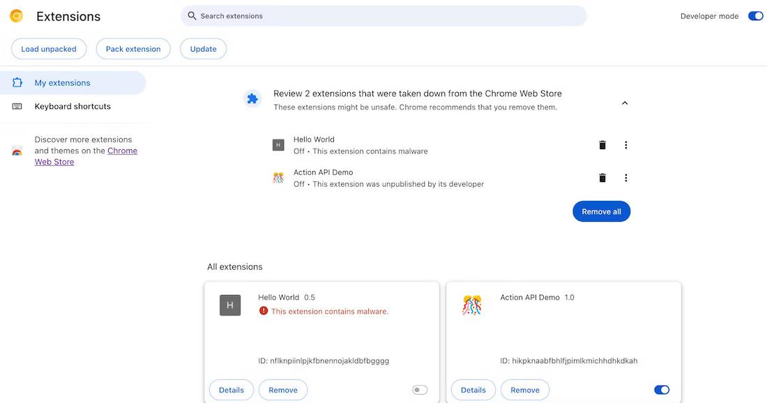This screenshot has height=403, width=767.
Task: Click the Search extensions field
Action: pos(383,15)
